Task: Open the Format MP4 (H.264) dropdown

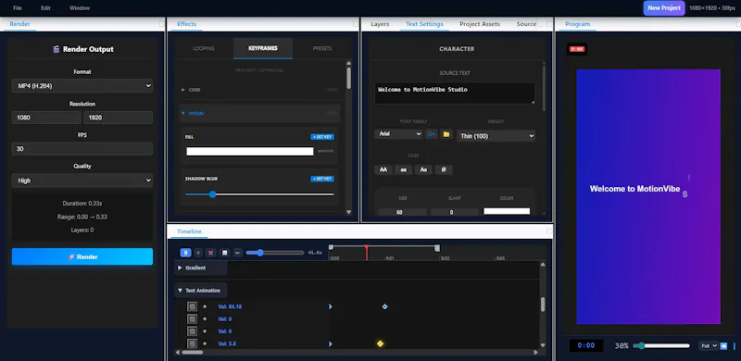Action: click(x=82, y=85)
